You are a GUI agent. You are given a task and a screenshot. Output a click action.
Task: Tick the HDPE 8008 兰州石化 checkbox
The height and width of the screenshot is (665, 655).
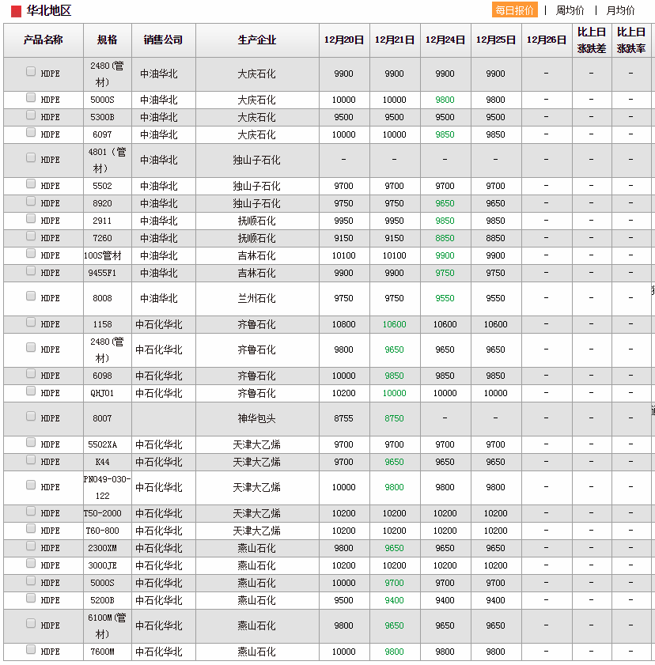coord(31,296)
